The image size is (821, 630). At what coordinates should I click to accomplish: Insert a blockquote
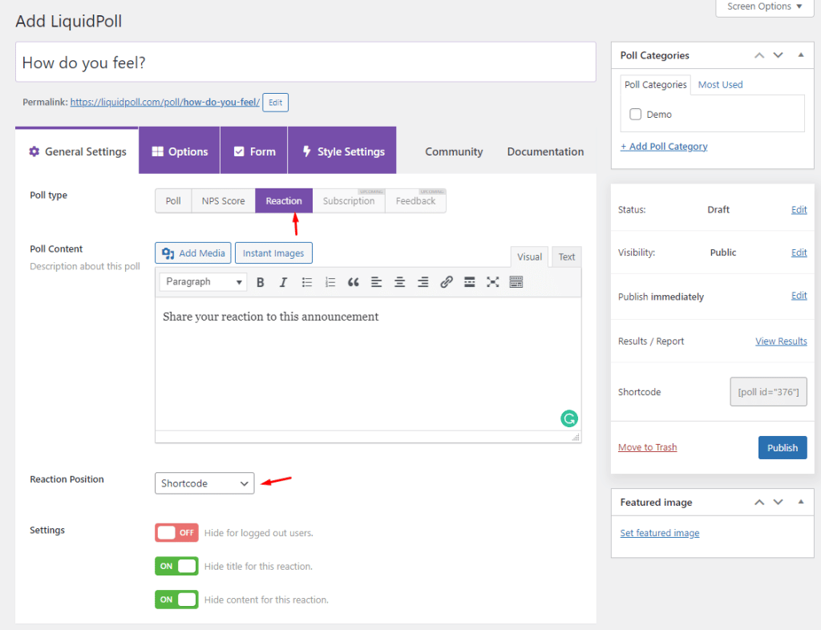(x=354, y=283)
